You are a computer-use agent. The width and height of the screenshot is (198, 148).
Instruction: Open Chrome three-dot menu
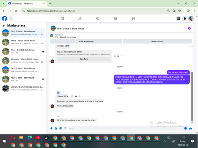194,11
